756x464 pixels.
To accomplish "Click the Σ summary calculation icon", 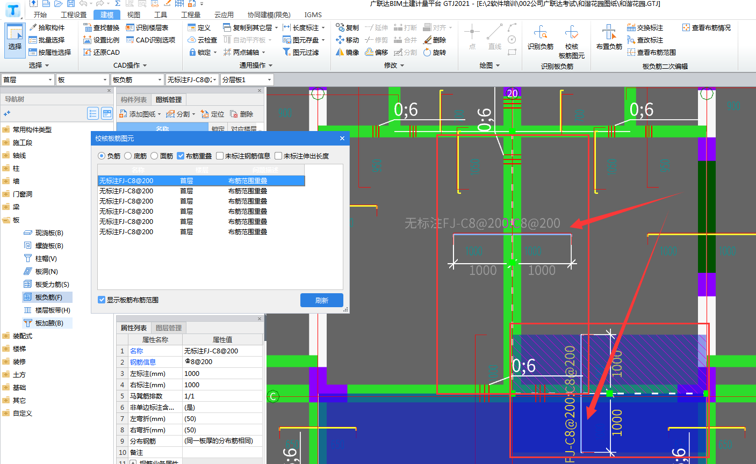I will (x=117, y=3).
